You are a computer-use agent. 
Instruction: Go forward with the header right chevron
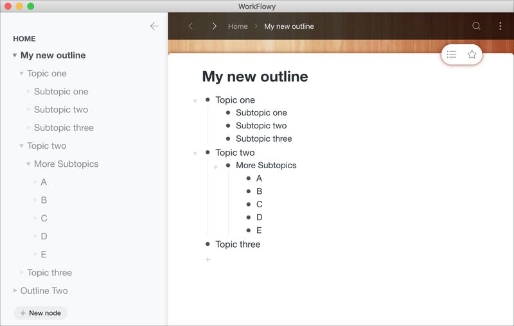pos(215,26)
